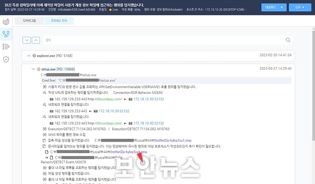Open the first discordapp.com link

tap(109, 99)
